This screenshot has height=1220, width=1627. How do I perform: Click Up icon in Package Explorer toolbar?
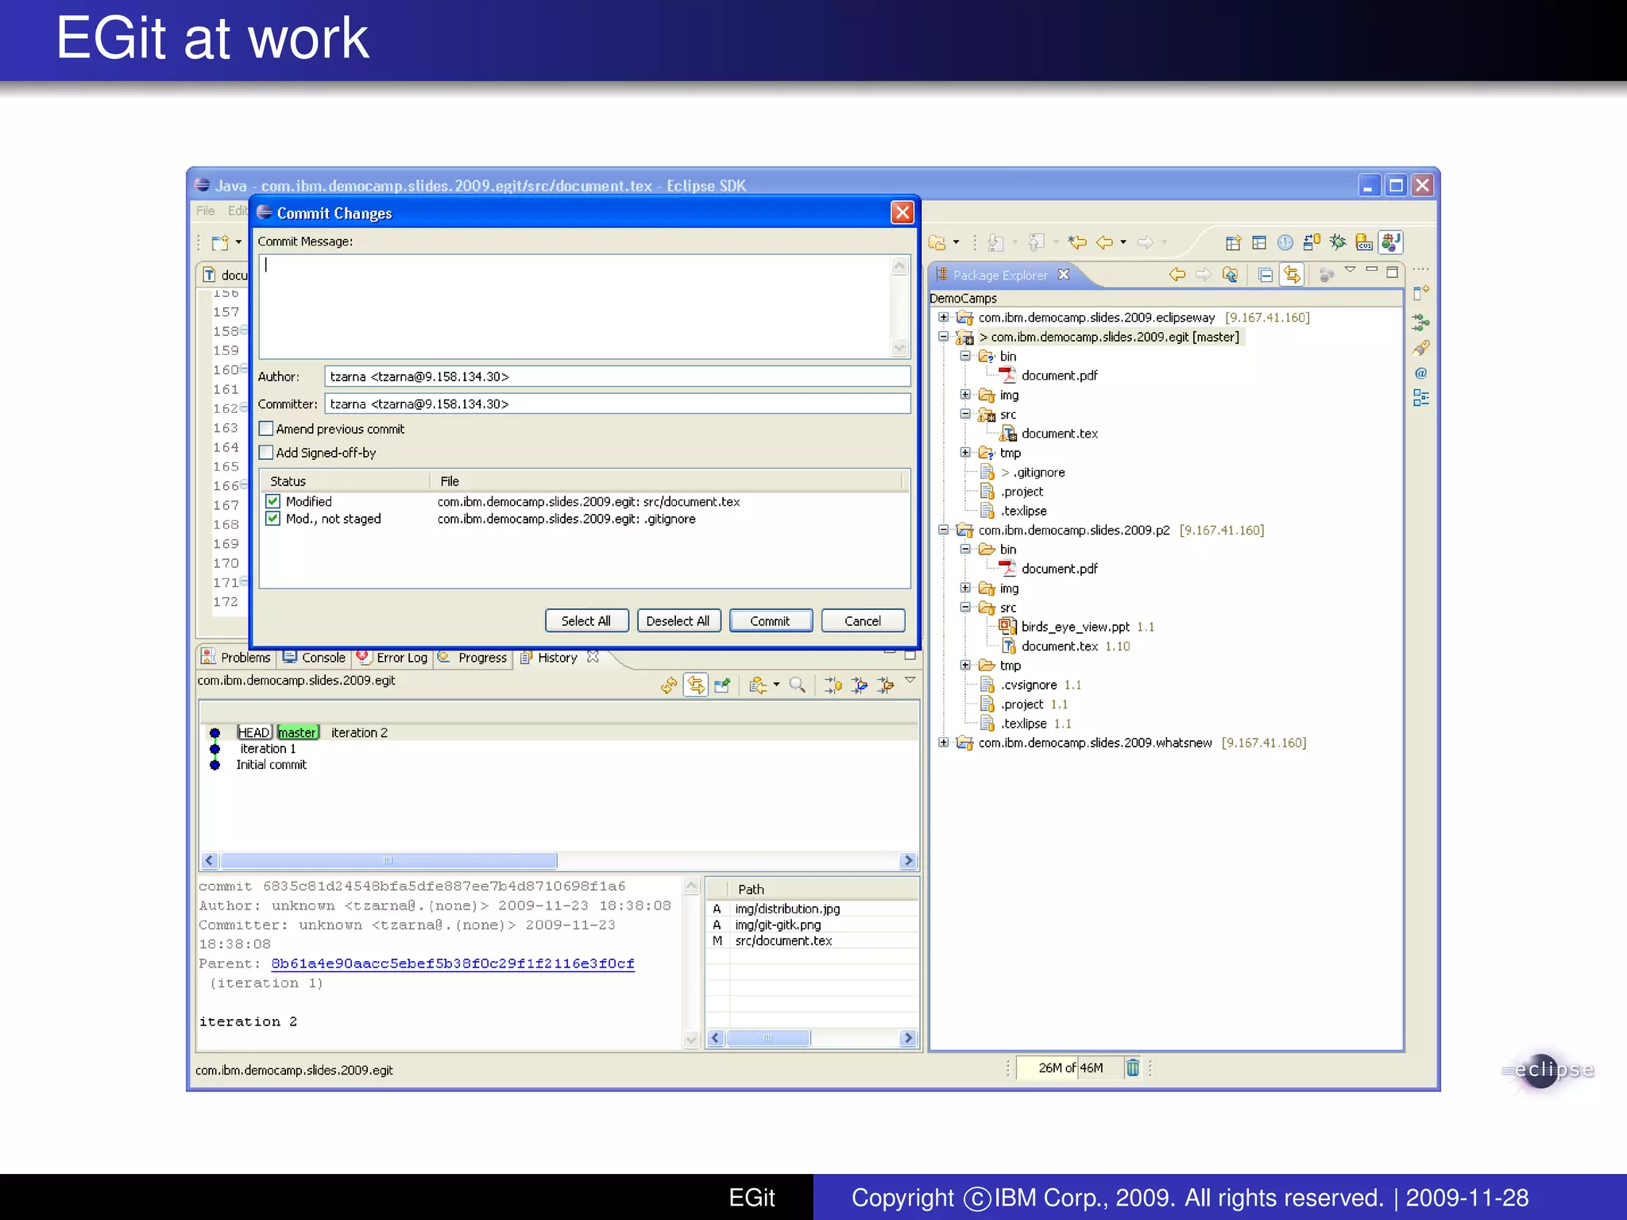[x=1230, y=275]
